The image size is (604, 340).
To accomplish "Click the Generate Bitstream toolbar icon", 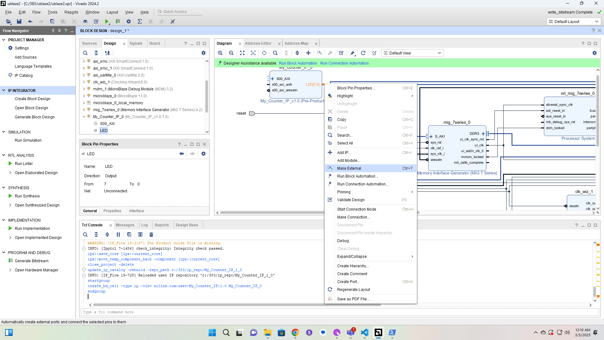I will 118,21.
